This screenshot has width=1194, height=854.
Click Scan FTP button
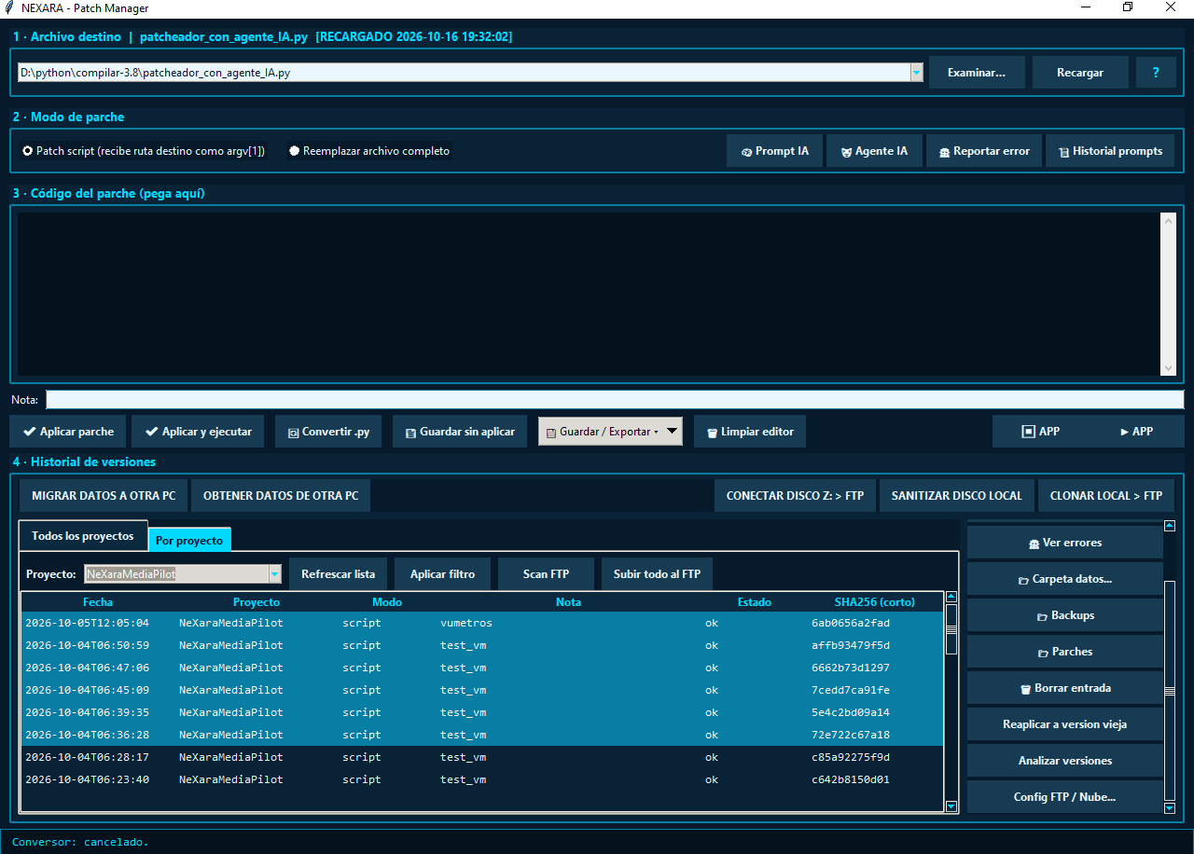coord(546,574)
